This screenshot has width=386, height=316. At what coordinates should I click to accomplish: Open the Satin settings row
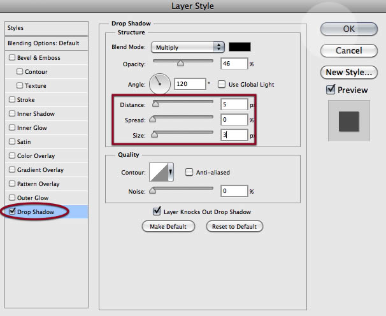click(46, 142)
